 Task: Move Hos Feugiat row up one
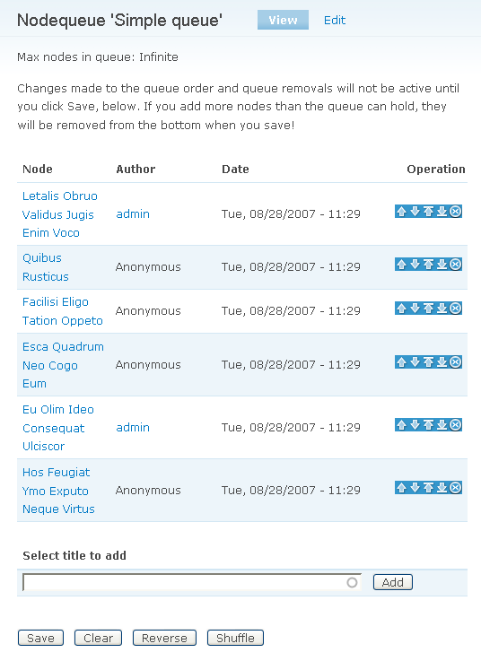pos(401,488)
